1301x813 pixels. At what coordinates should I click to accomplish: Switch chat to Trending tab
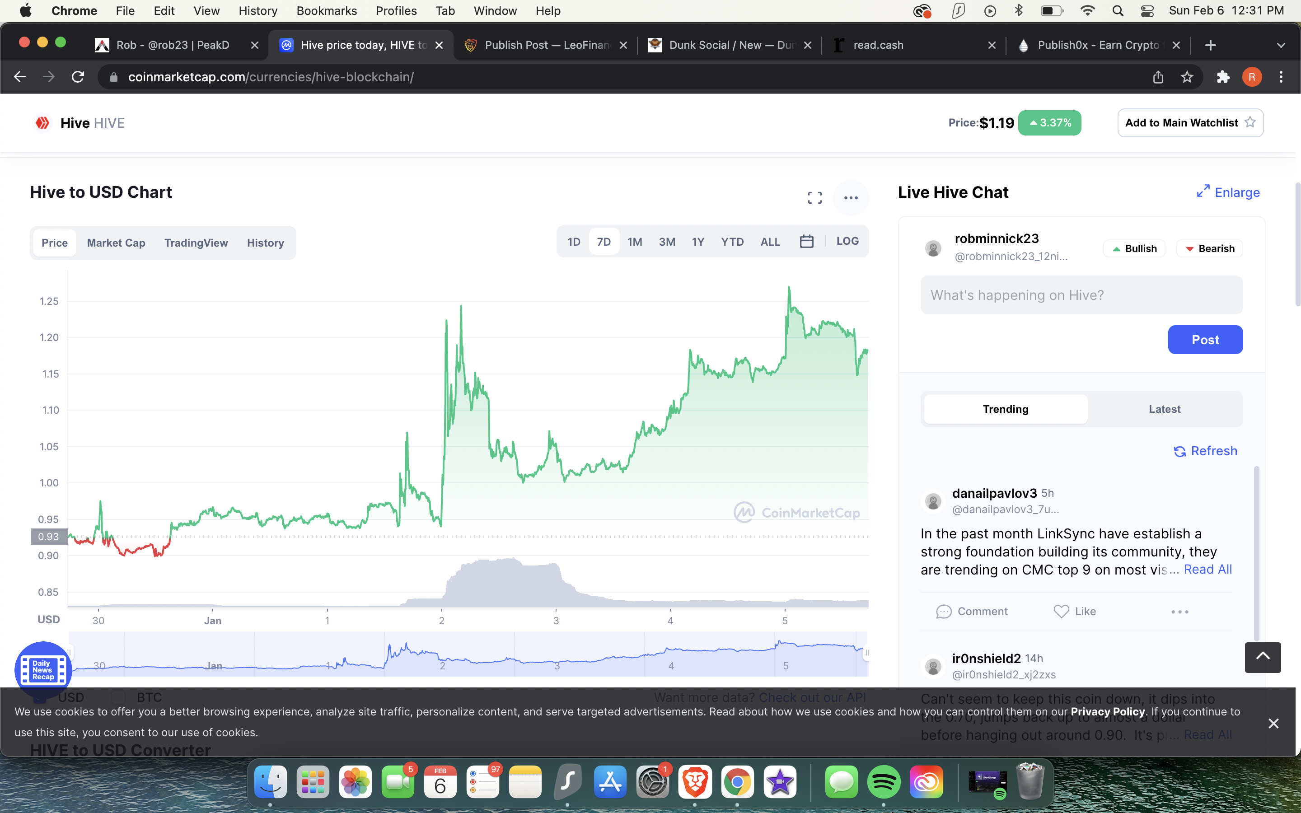click(x=1005, y=409)
